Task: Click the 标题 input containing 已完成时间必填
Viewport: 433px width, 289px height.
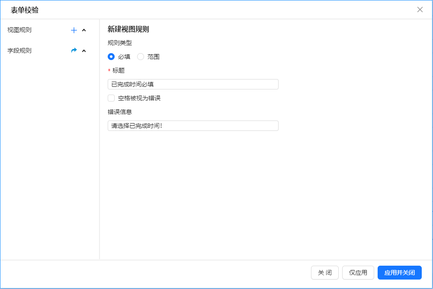Action: click(x=193, y=84)
